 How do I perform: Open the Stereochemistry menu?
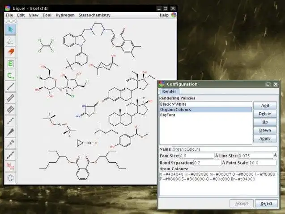coord(94,15)
